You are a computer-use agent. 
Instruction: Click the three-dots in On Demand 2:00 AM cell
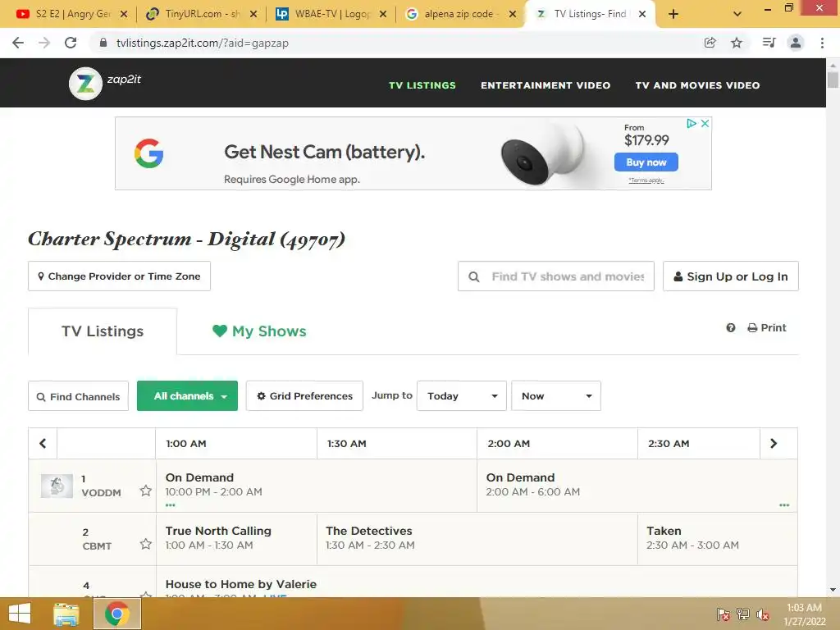point(784,505)
